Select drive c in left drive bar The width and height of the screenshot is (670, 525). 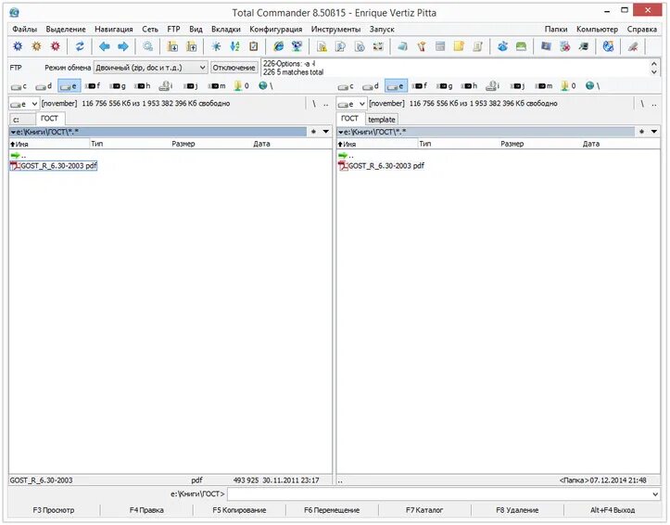19,86
